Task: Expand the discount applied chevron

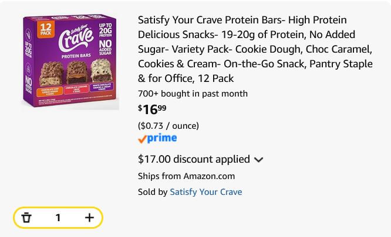Action: point(258,160)
